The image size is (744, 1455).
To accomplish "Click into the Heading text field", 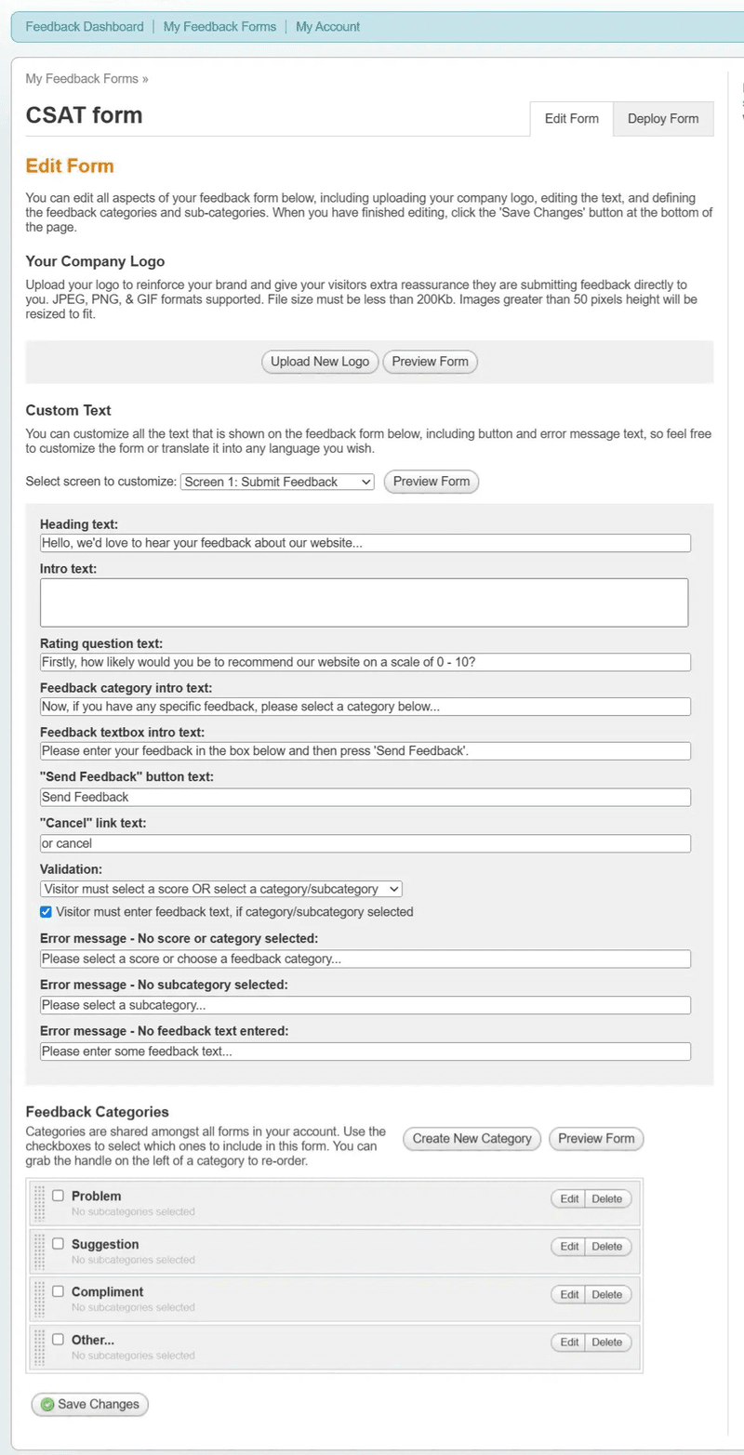I will [365, 543].
